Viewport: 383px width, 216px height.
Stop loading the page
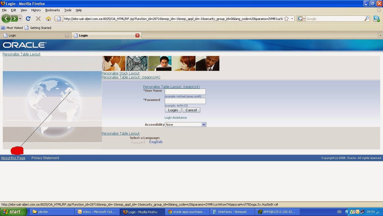pos(38,19)
